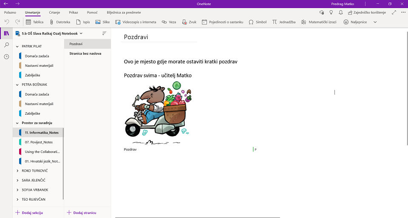Screen dimensions: 408x218
Task: Insert online video with Videozapis s interneta
Action: click(136, 22)
